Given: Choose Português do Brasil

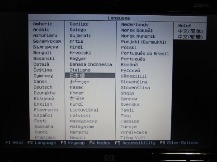Looking at the screenshot, I should point(145,54).
